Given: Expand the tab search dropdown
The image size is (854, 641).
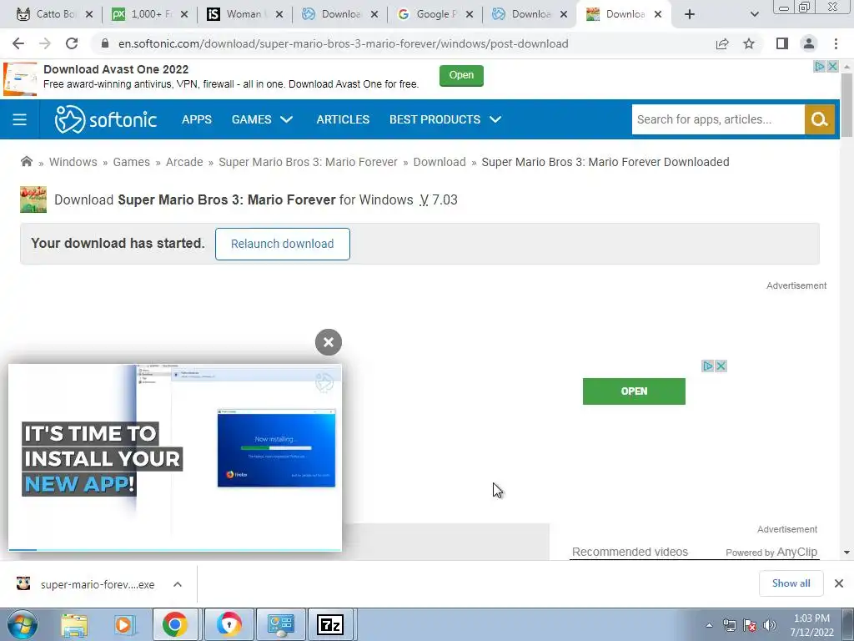Looking at the screenshot, I should [754, 14].
